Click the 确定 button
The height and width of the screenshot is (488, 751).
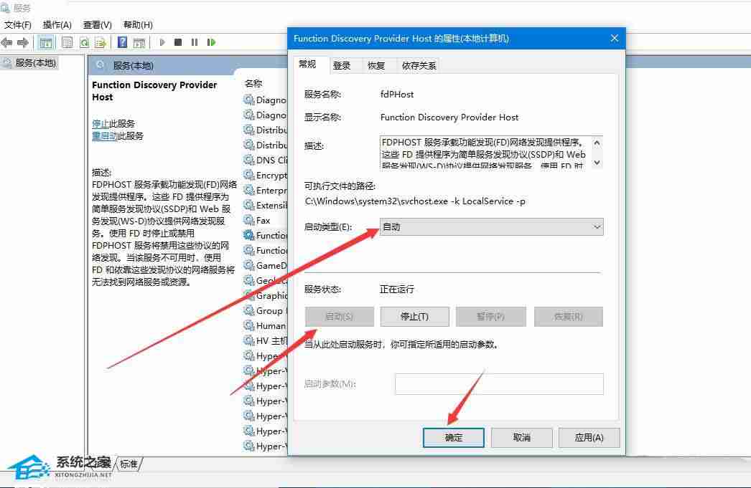point(454,437)
